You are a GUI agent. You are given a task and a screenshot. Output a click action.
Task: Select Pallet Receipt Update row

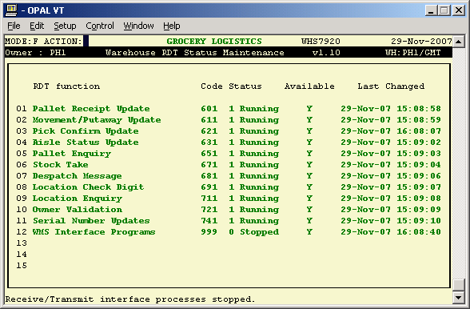pos(229,109)
